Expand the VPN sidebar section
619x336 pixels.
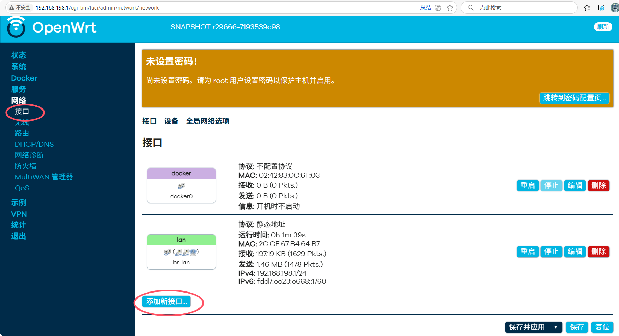[19, 214]
